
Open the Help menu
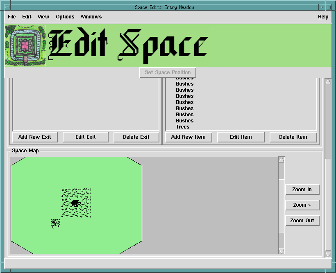tap(323, 17)
